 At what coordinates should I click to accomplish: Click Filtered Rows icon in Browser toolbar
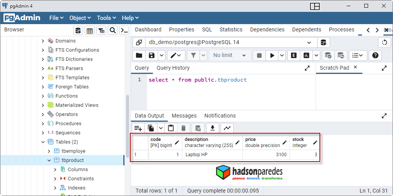pos(101,31)
